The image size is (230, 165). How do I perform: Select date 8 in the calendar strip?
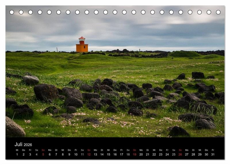coord(63,154)
